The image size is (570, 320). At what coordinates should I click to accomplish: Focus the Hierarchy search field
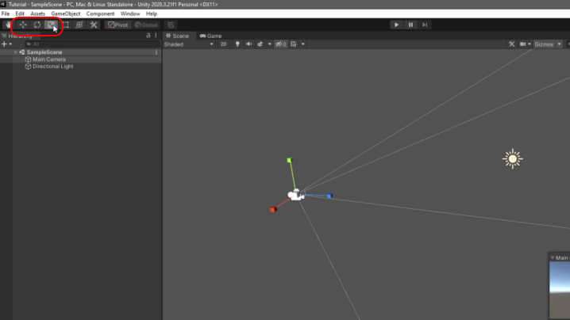point(91,44)
